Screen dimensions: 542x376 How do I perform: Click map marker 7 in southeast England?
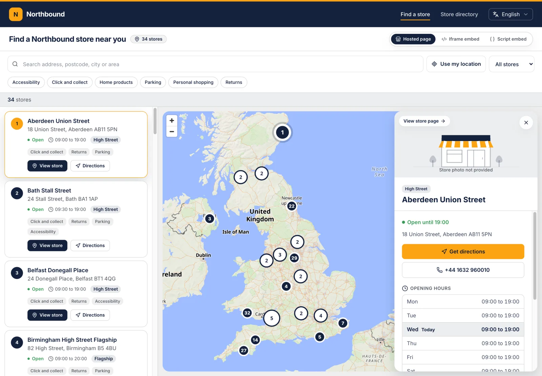343,323
